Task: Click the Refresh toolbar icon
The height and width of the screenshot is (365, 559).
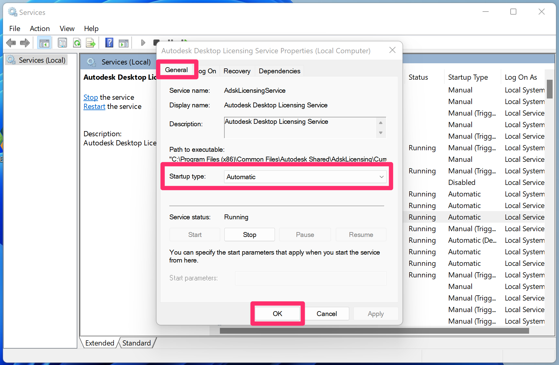Action: tap(77, 43)
